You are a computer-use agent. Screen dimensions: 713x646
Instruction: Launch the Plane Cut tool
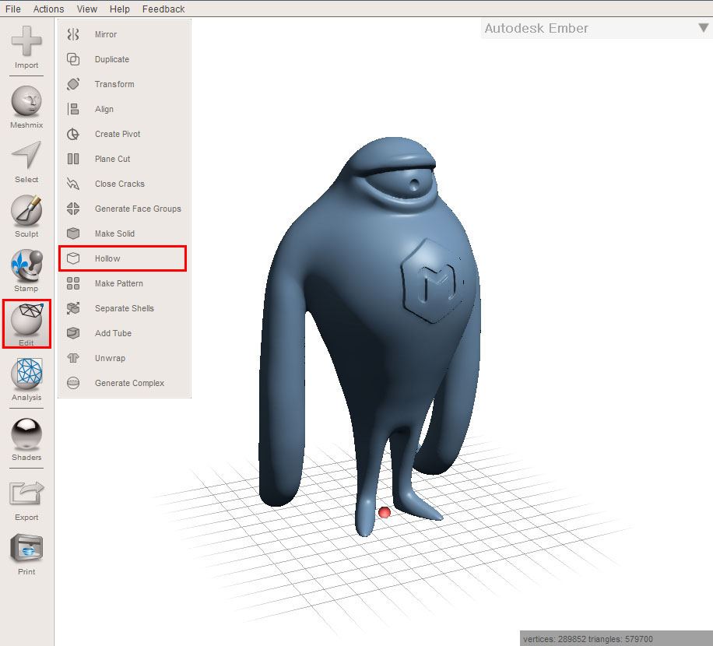click(x=124, y=159)
